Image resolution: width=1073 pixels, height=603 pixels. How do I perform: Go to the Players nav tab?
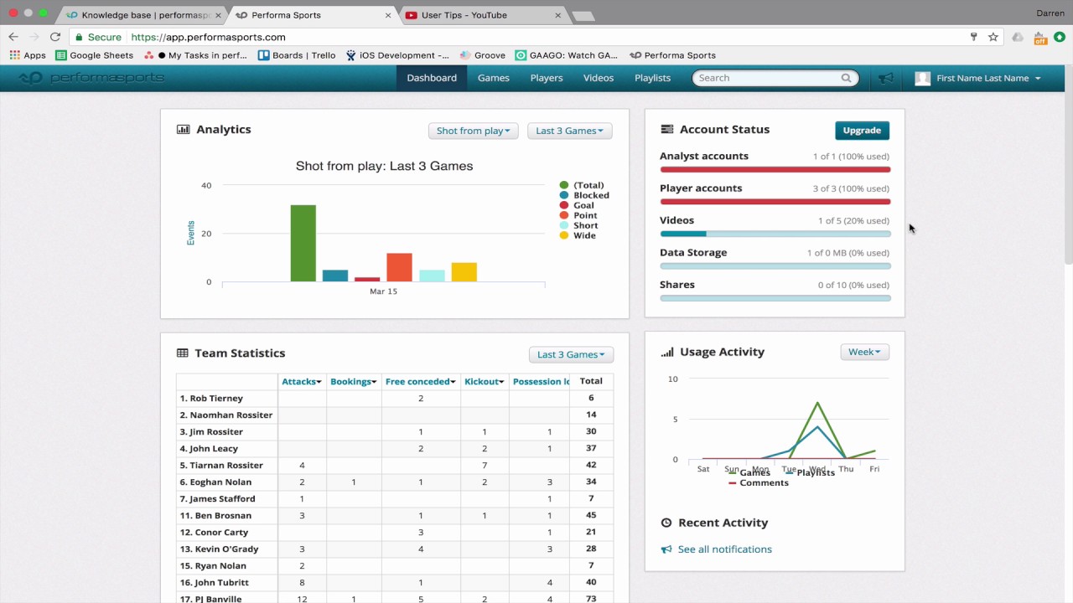pos(547,78)
